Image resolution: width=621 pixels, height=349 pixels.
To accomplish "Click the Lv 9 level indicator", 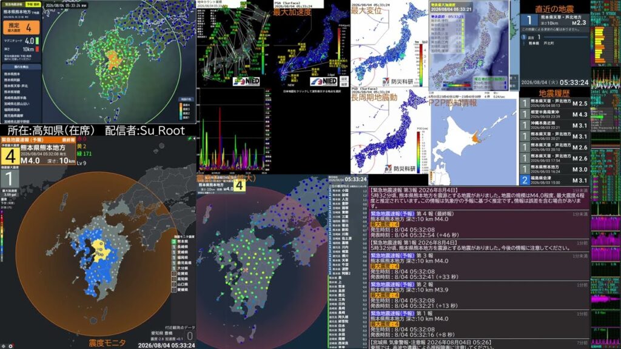I will click(82, 163).
